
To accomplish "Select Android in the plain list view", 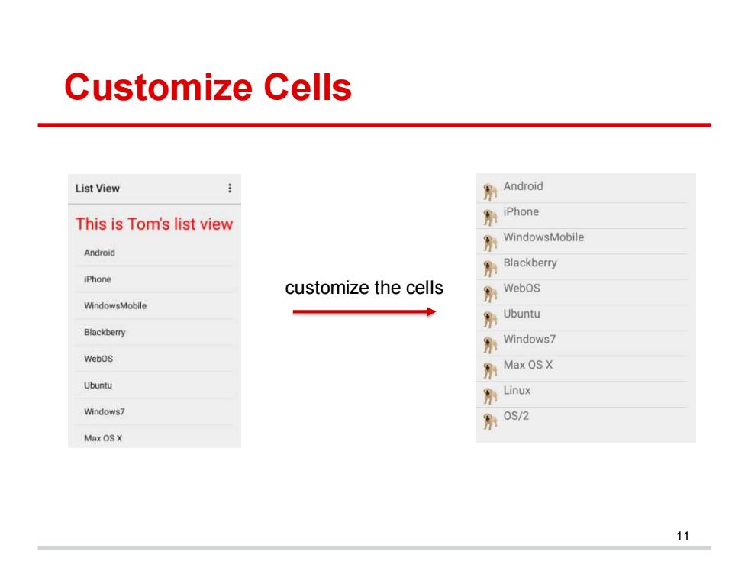I will coord(154,253).
